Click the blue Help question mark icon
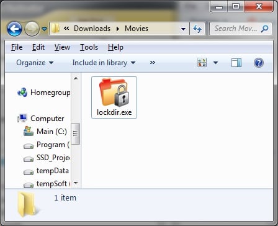The image size is (278, 226). [x=259, y=63]
